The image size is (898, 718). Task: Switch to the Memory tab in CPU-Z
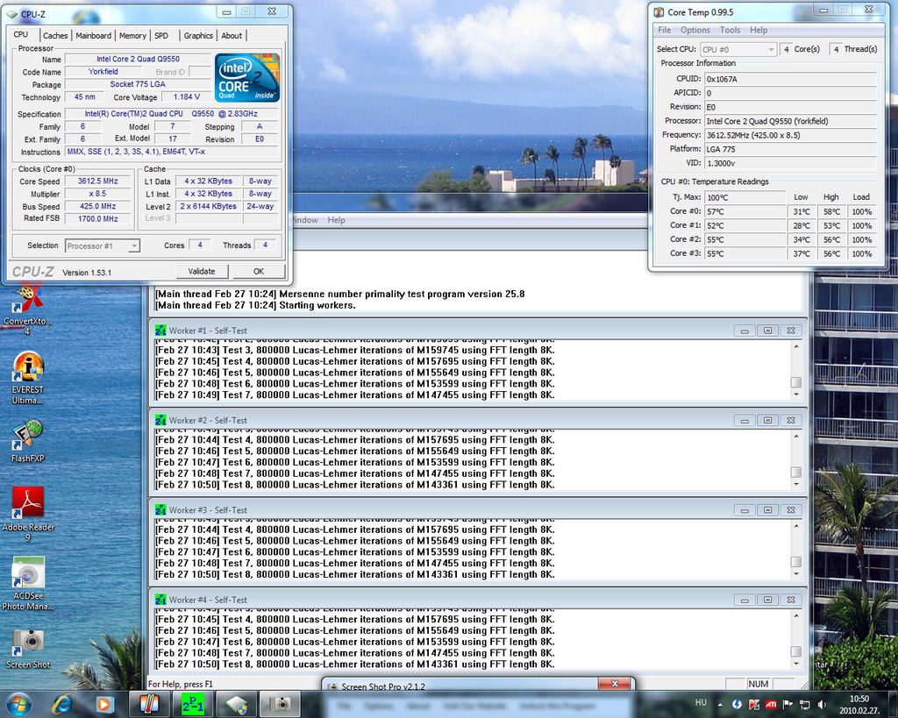pyautogui.click(x=132, y=35)
